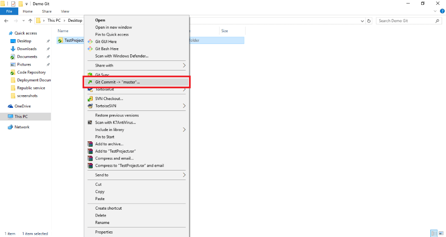Viewport: 446px width, 237px height.
Task: Click This PC in breadcrumb path
Action: (x=54, y=20)
